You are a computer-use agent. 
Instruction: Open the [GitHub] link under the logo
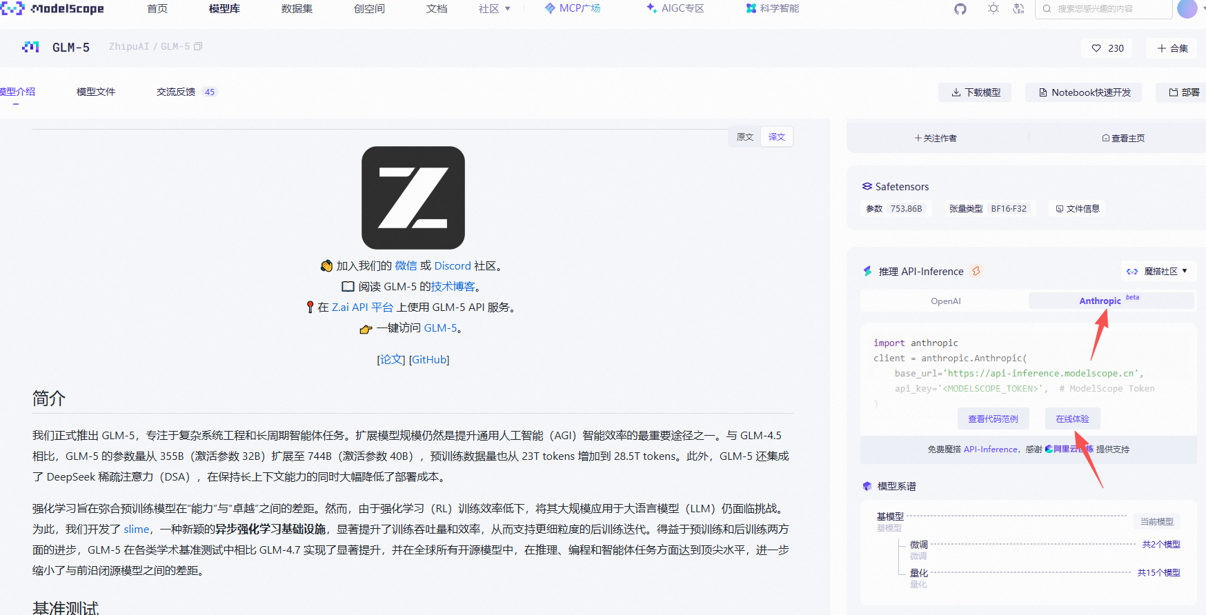[429, 359]
